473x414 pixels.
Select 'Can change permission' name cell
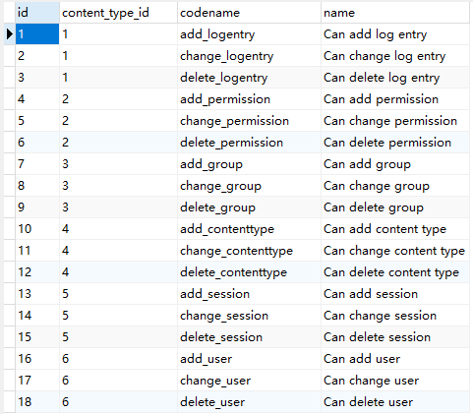coord(395,121)
